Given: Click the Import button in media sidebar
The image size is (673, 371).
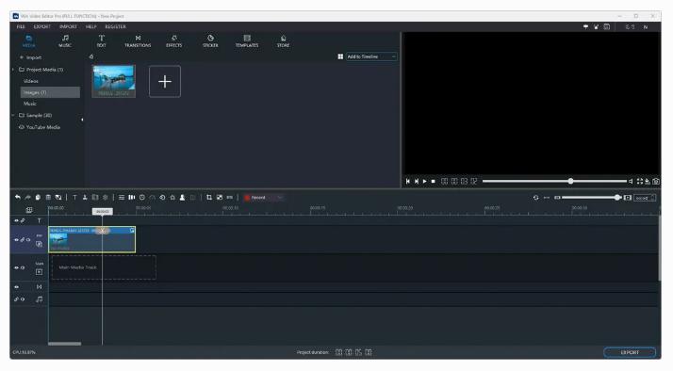Looking at the screenshot, I should tap(31, 57).
